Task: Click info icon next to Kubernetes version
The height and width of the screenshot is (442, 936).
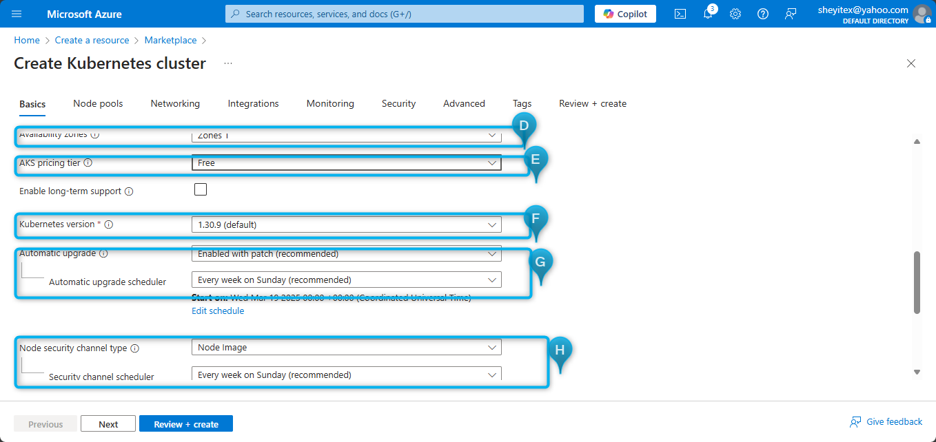Action: (x=109, y=224)
